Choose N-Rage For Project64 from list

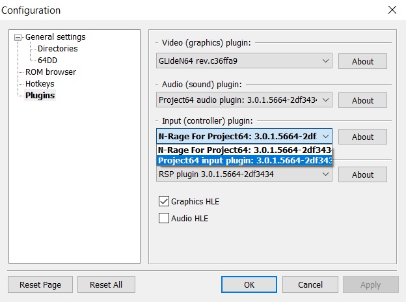pos(245,150)
